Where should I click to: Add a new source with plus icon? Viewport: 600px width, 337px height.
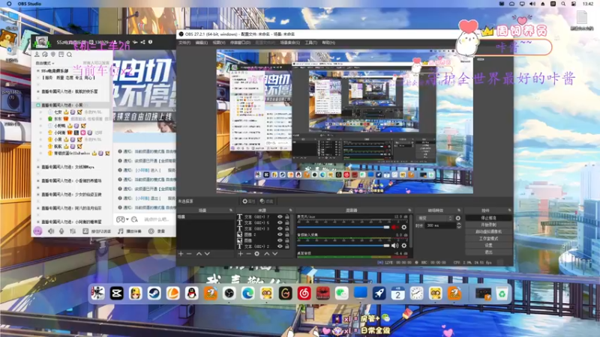click(x=240, y=254)
